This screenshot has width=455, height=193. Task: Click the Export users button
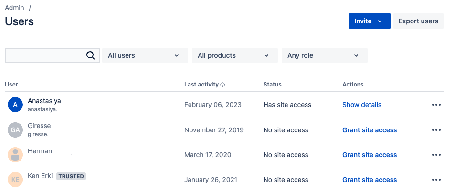click(x=418, y=21)
